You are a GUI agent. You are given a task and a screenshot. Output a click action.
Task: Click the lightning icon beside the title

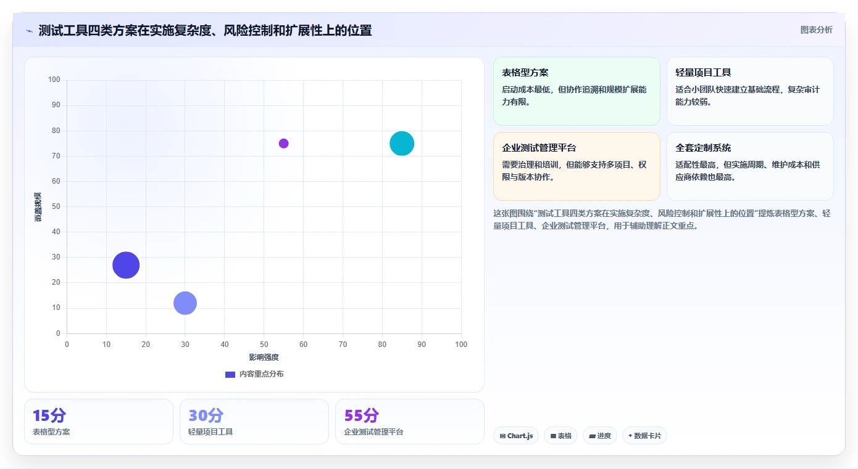tap(29, 31)
